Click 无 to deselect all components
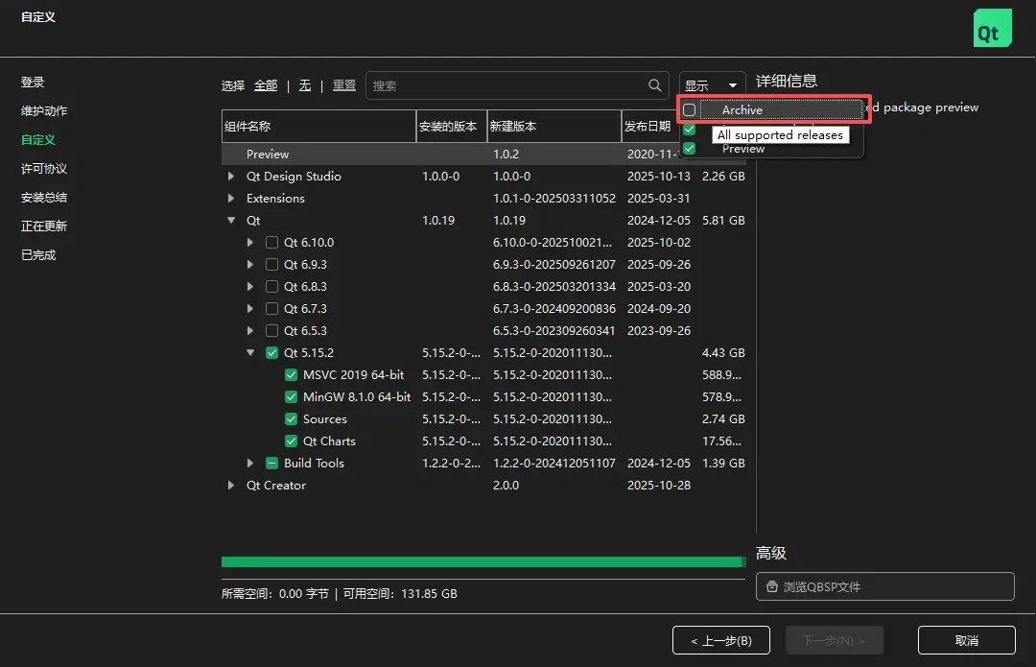Screen dimensions: 1036x667 pyautogui.click(x=305, y=85)
